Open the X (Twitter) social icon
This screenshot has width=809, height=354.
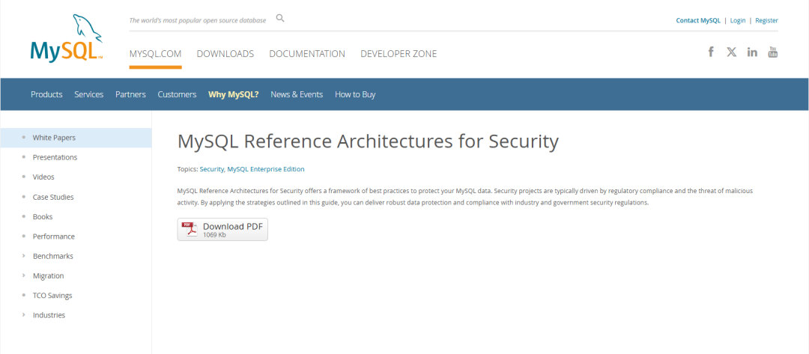pyautogui.click(x=732, y=52)
